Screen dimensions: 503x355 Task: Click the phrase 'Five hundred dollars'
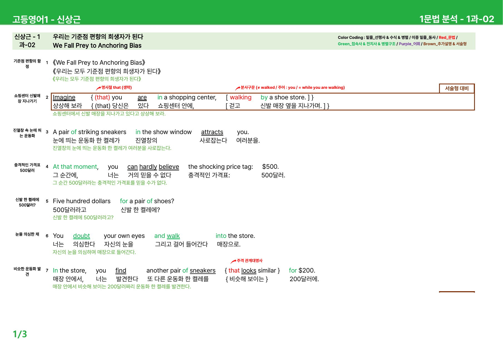coord(82,201)
